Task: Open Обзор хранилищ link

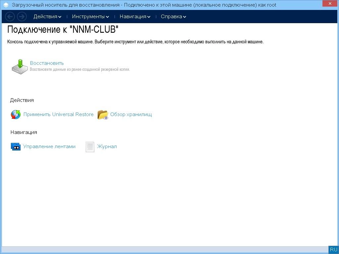Action: click(x=131, y=114)
